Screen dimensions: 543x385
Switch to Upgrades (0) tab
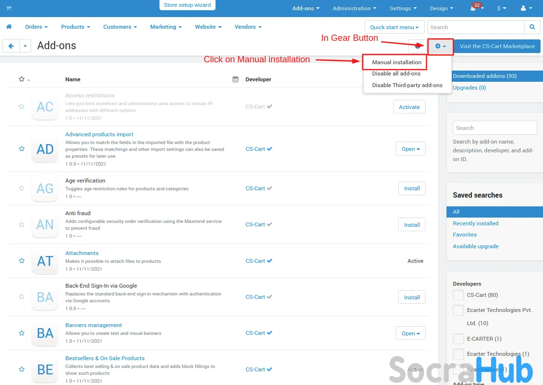[x=469, y=88]
